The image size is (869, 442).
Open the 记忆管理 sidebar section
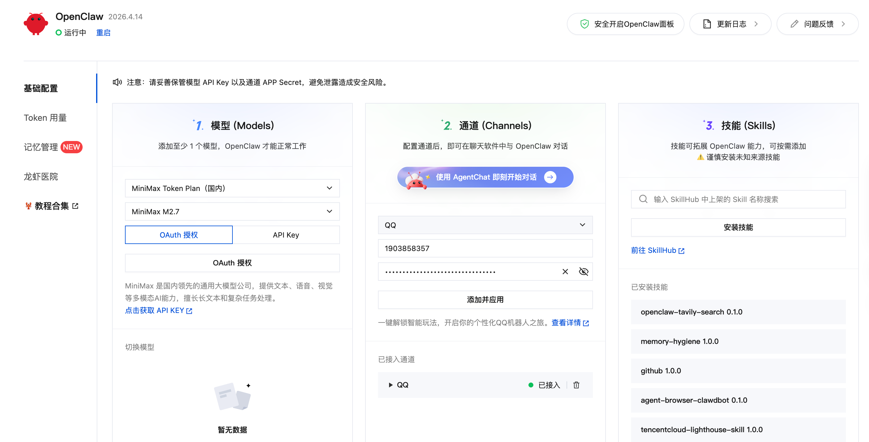click(x=41, y=147)
